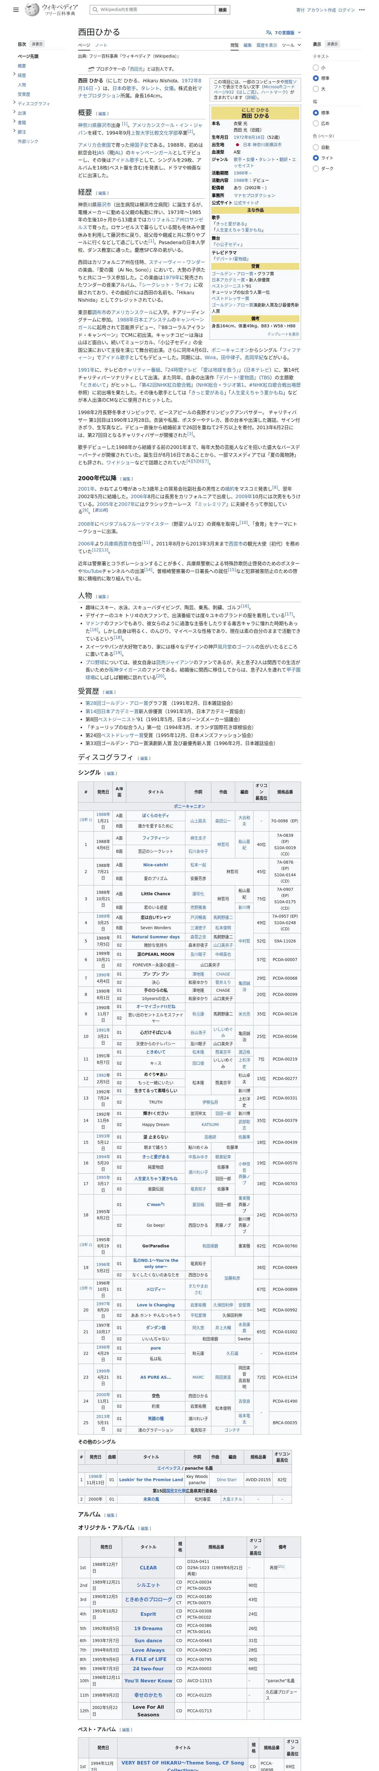Open the three-dot personal tools menu
The height and width of the screenshot is (1771, 379).
tap(362, 10)
